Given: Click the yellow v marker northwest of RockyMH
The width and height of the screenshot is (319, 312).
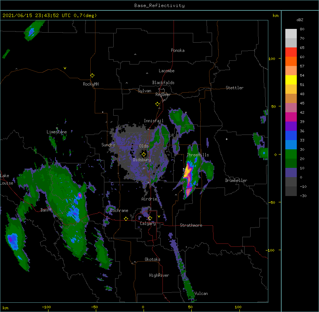Looking at the screenshot, I should pyautogui.click(x=65, y=68).
